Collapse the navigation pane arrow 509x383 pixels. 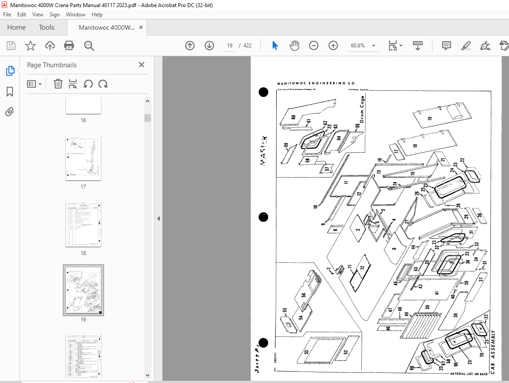[158, 218]
